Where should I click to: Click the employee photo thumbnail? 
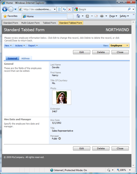62,98
